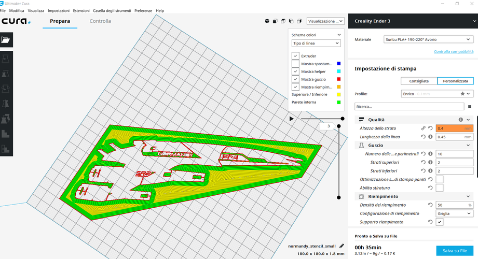Click the pencil icon to rename job

click(342, 246)
